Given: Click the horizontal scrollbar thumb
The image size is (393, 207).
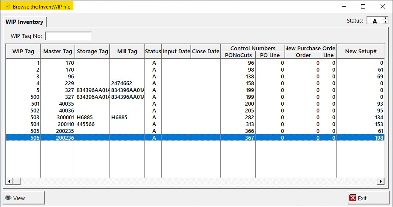Looking at the screenshot, I should click(17, 181).
